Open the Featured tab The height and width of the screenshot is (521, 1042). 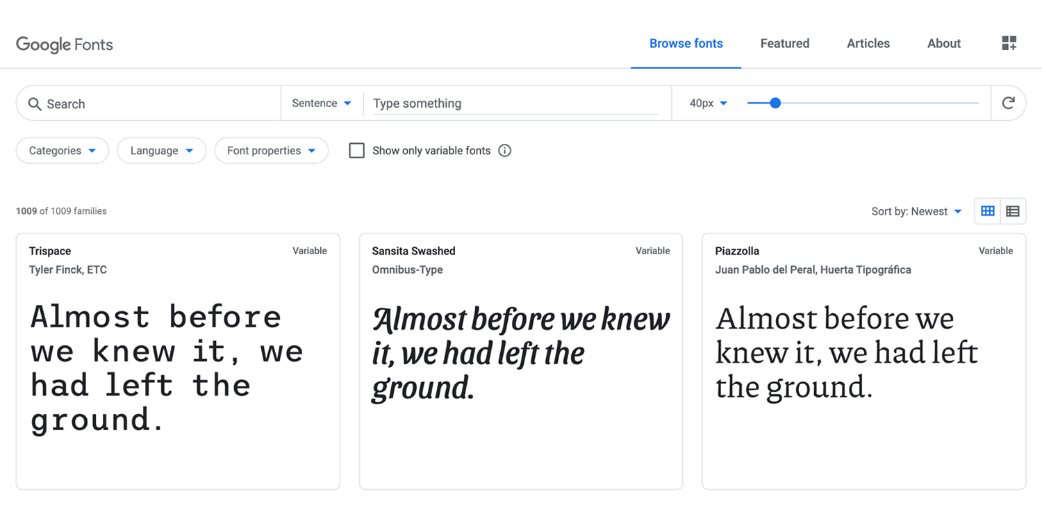click(x=785, y=43)
